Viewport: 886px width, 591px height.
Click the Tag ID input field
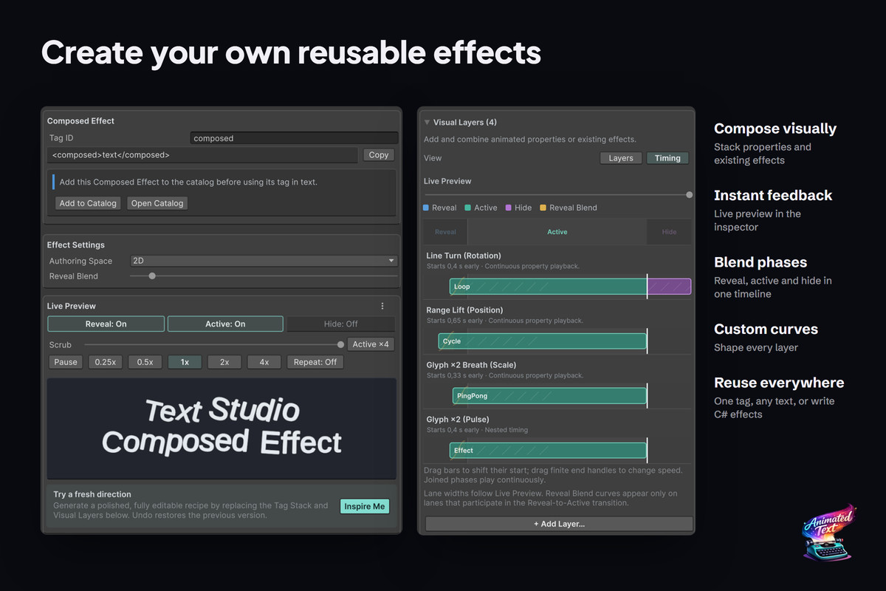pos(294,138)
